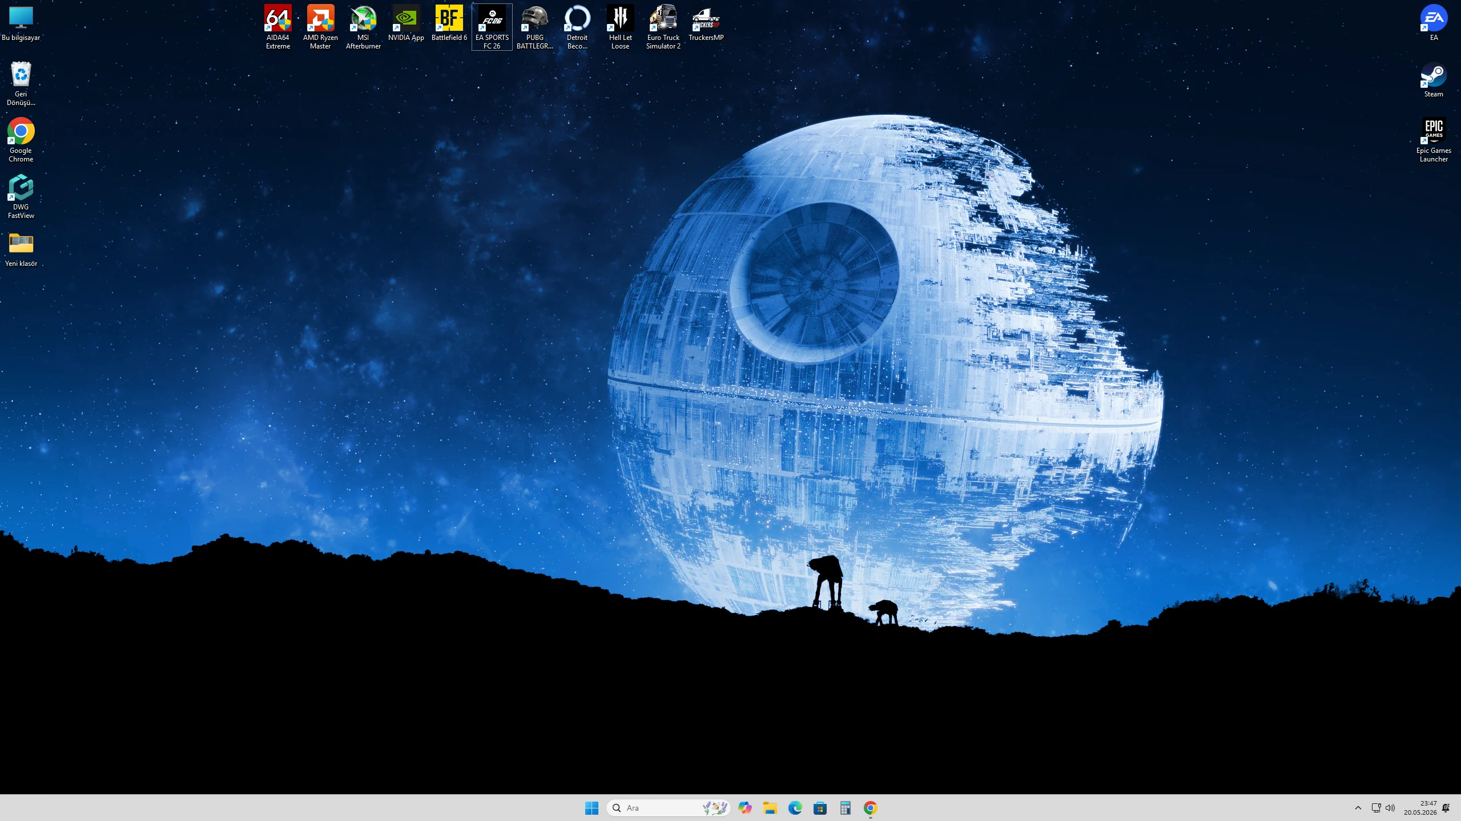The width and height of the screenshot is (1461, 821).
Task: Select the NVIDIA App shortcut
Action: 406,24
